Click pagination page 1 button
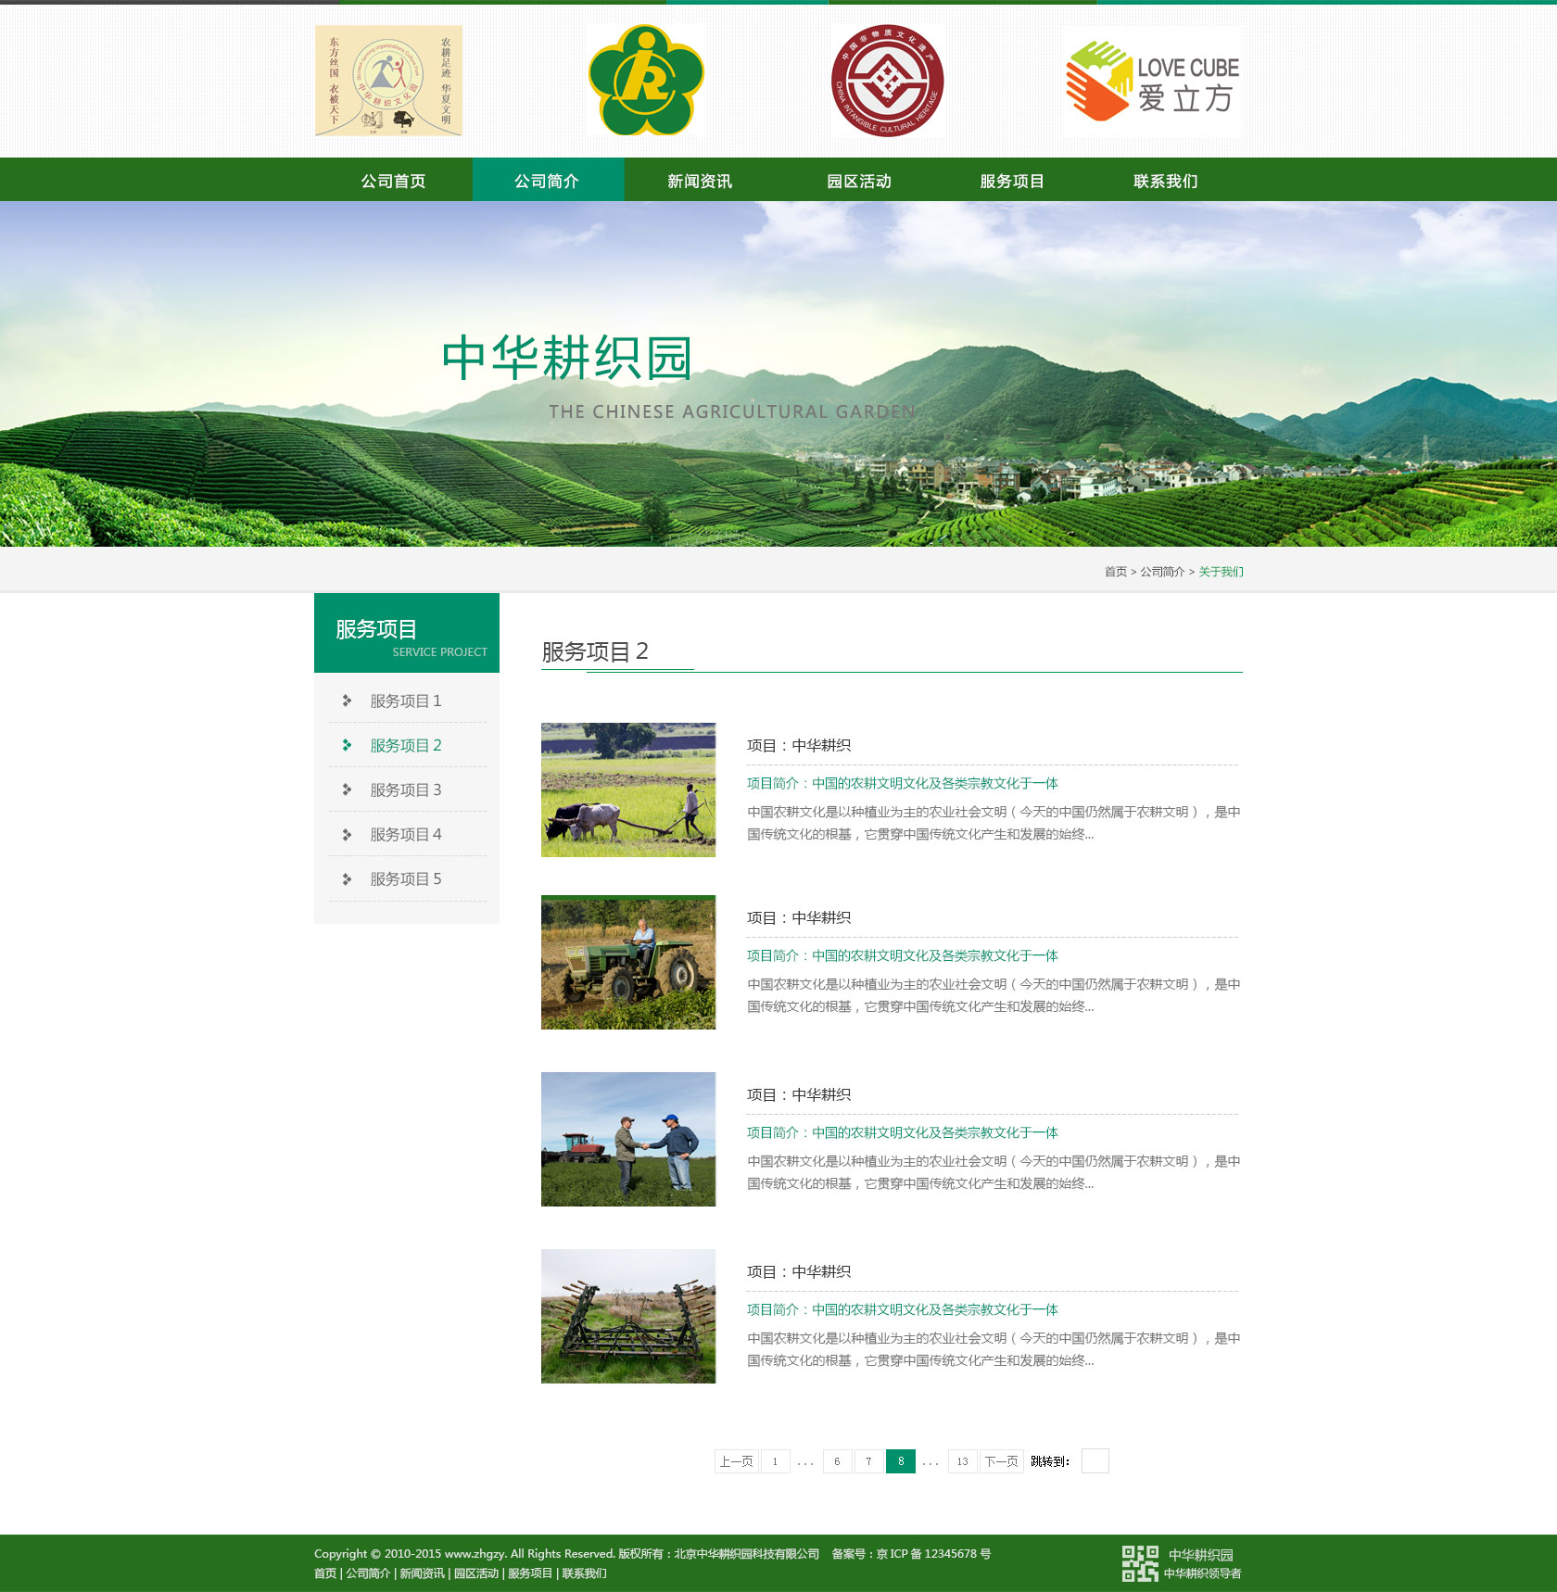 (775, 1459)
